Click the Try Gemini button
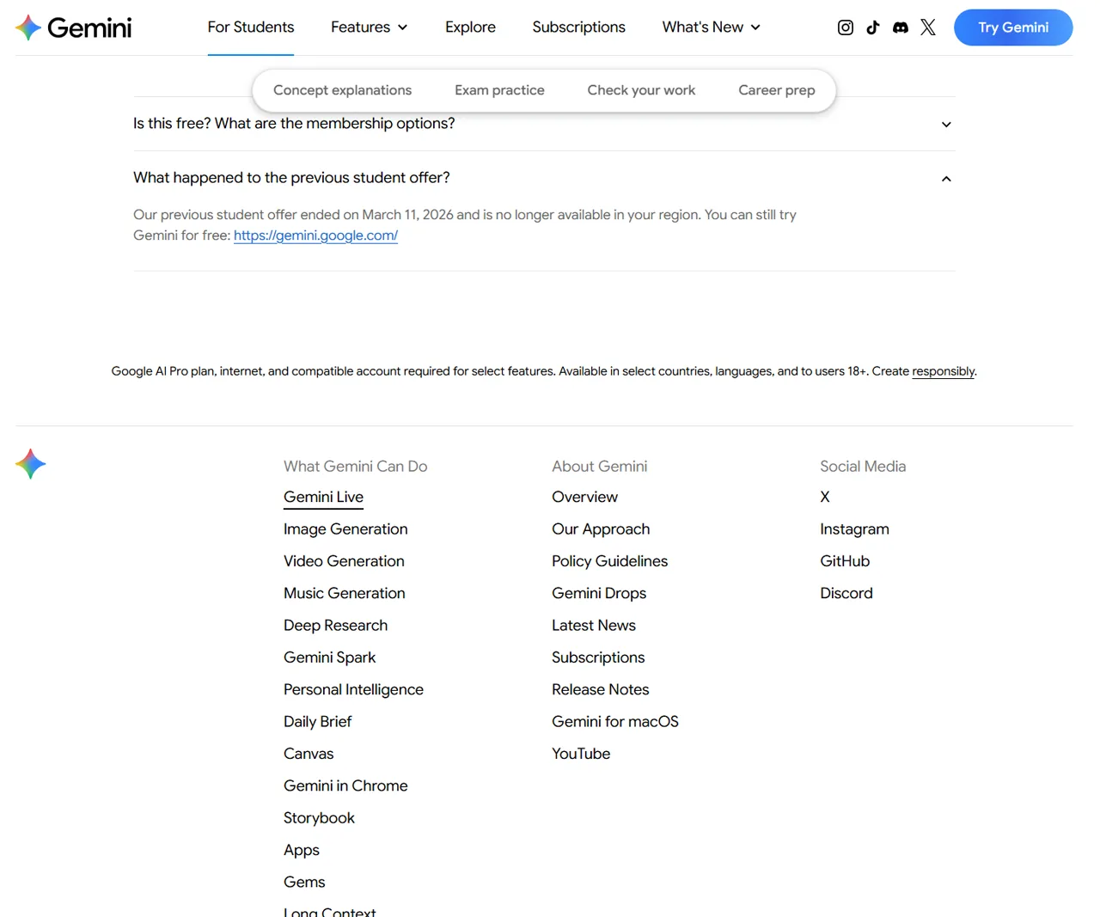Image resolution: width=1100 pixels, height=917 pixels. [1013, 28]
